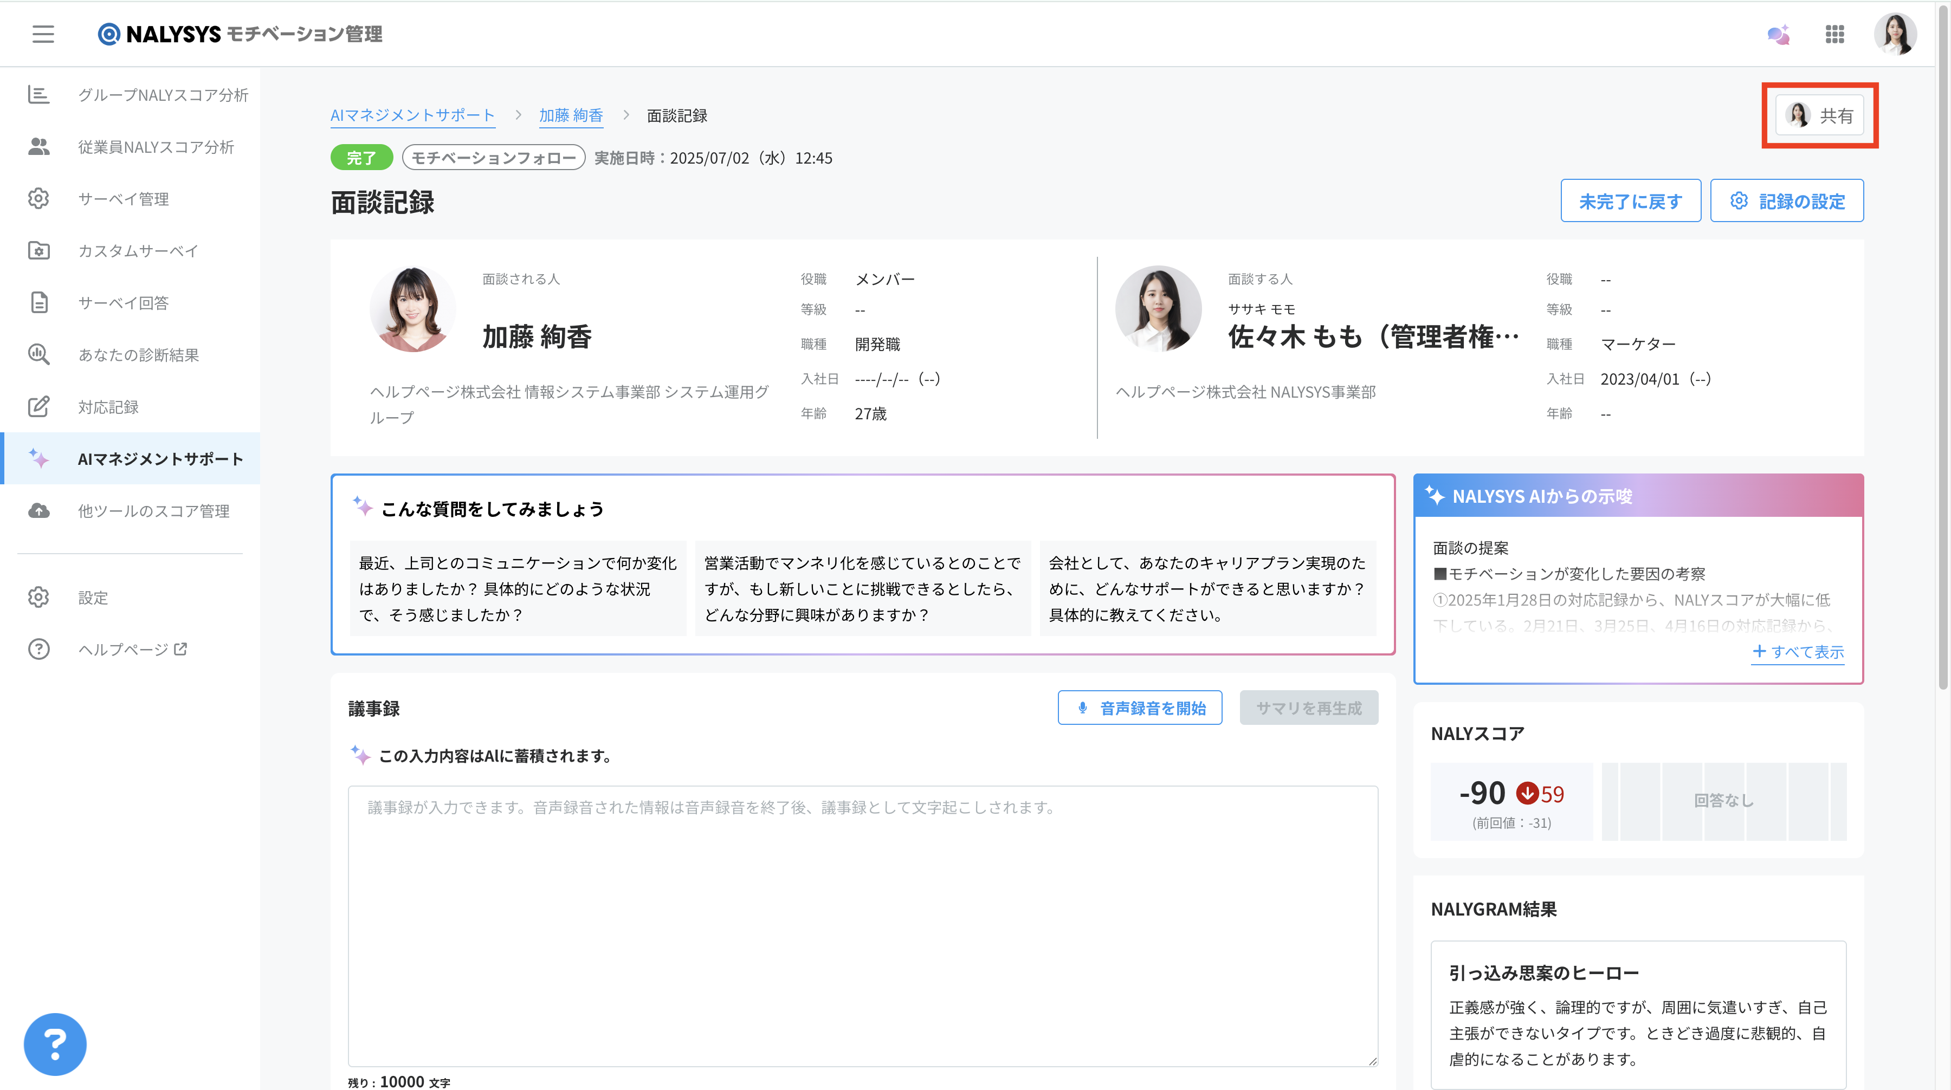Select the question about 上司とのコミュニケーション
The width and height of the screenshot is (1951, 1090).
(x=518, y=588)
